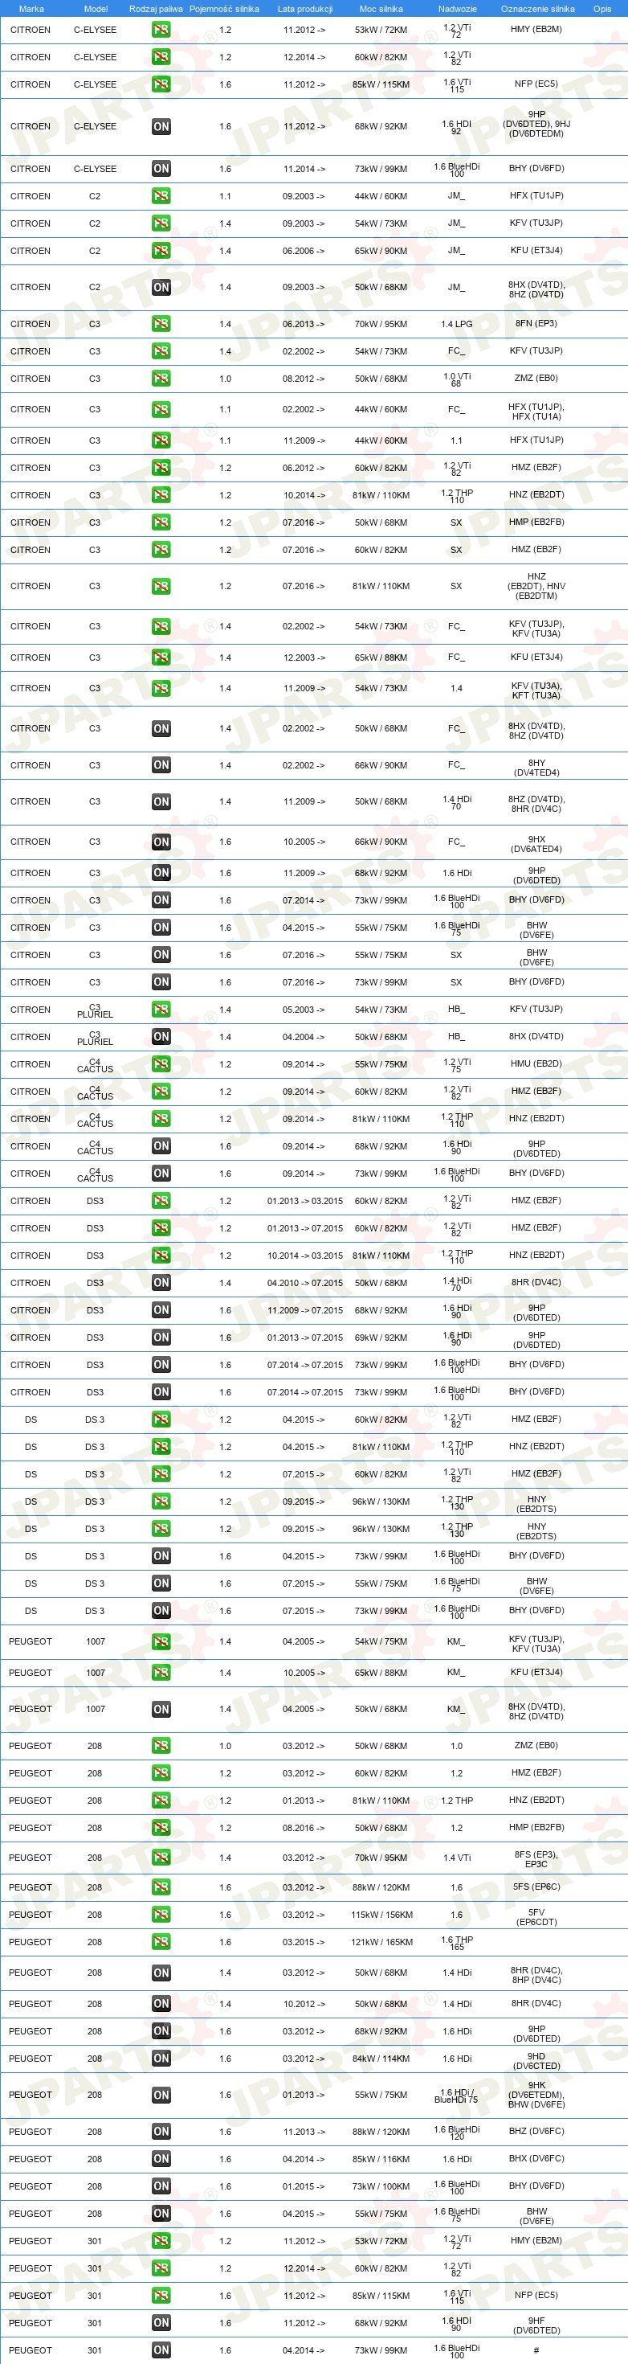Click petrol icon in C-ELYSEE 85kW / 115KM row
Screen dimensions: 628x2364
[x=161, y=84]
